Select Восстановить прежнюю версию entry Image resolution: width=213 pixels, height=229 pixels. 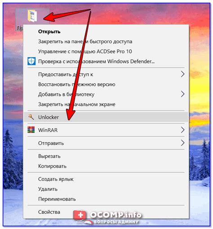click(x=77, y=84)
